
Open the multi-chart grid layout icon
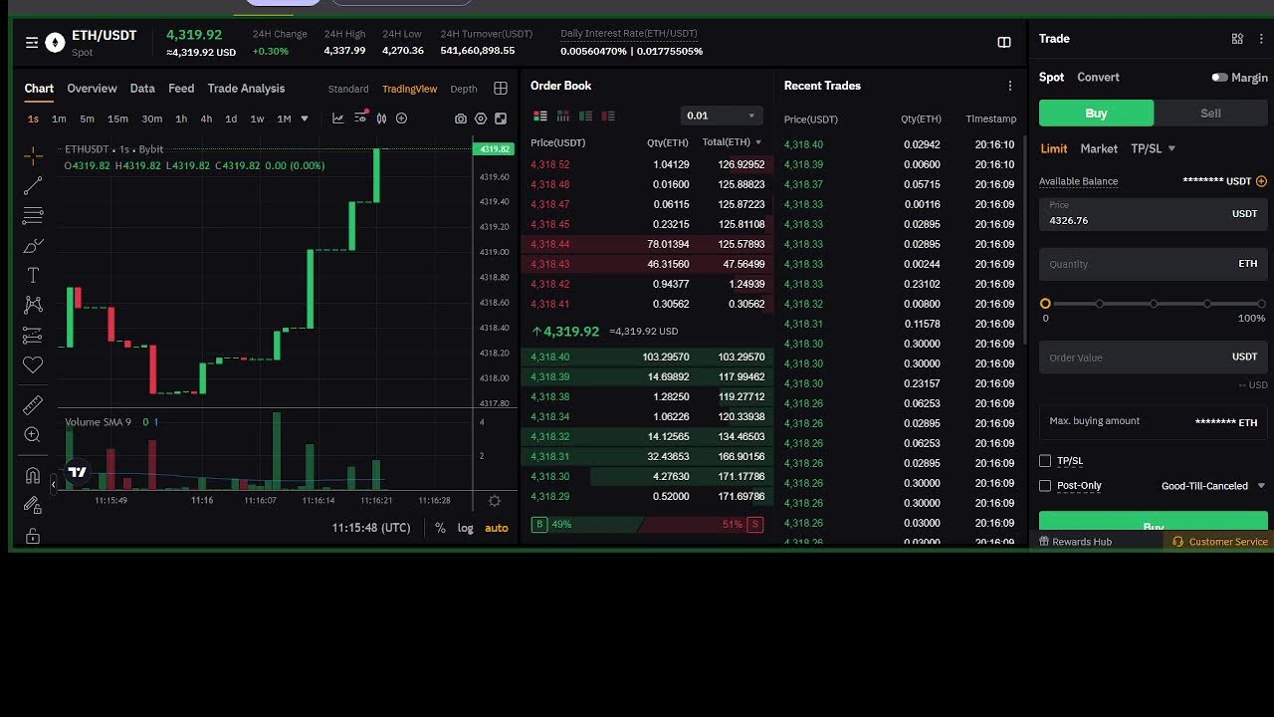501,89
